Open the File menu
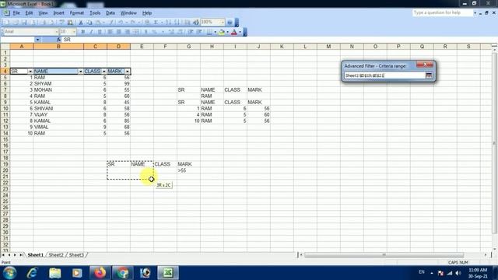 coord(16,13)
